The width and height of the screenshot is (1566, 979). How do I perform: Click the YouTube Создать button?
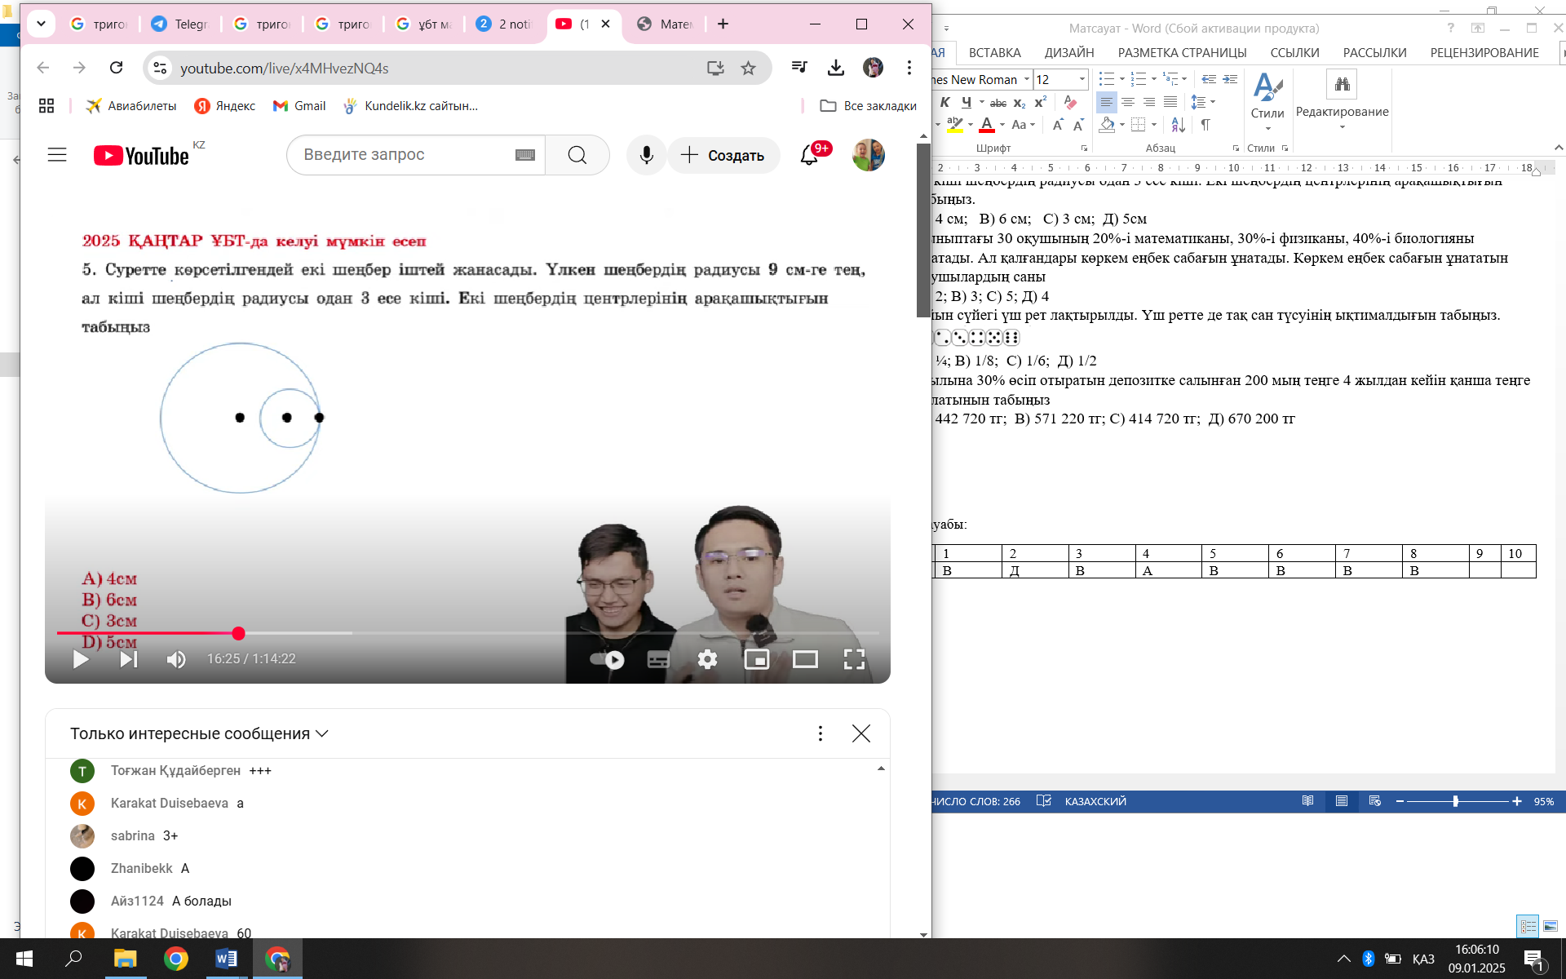[723, 155]
